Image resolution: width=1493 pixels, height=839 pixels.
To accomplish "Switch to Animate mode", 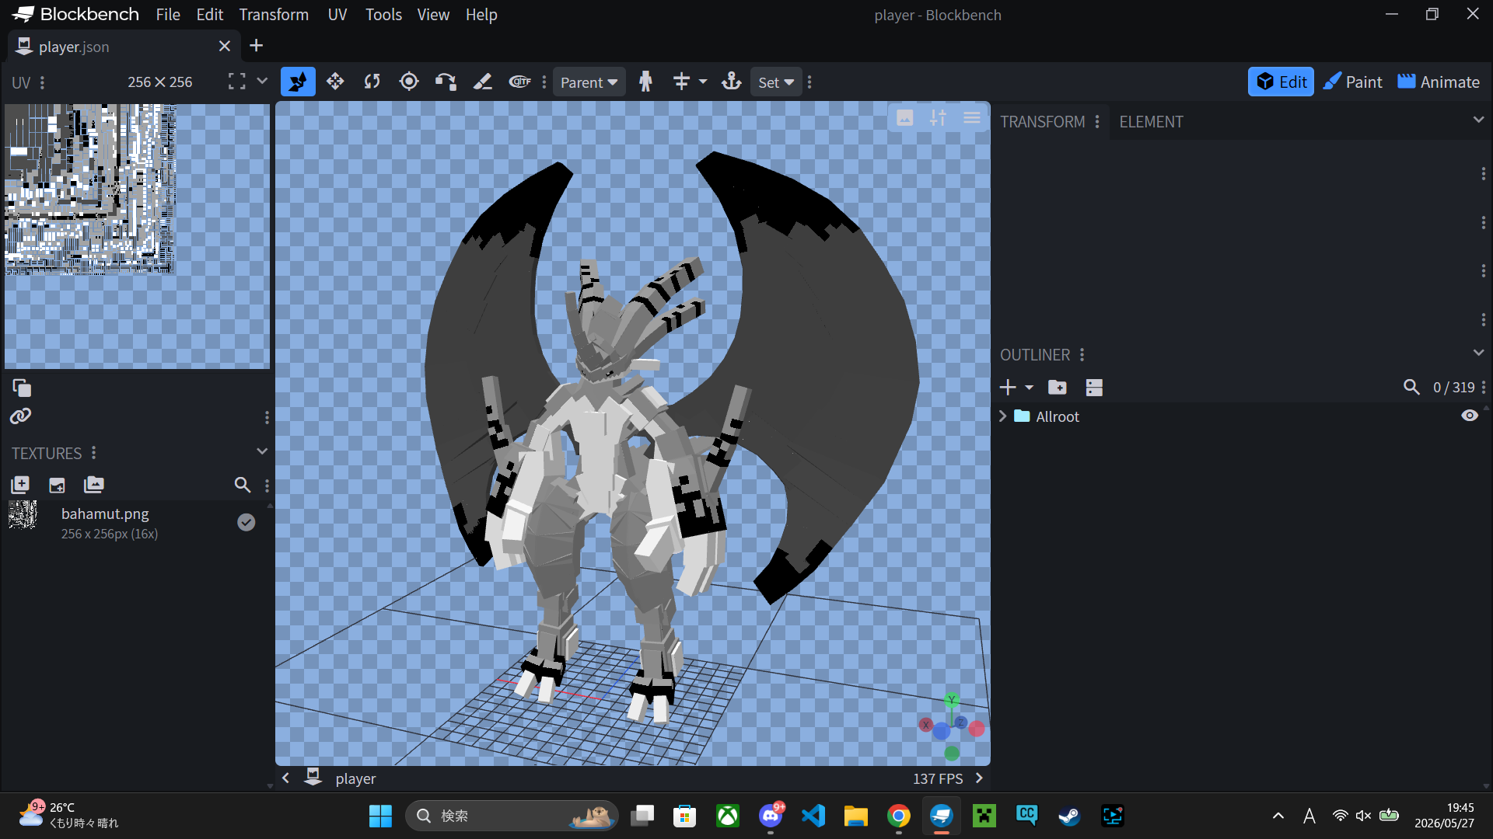I will [x=1439, y=82].
